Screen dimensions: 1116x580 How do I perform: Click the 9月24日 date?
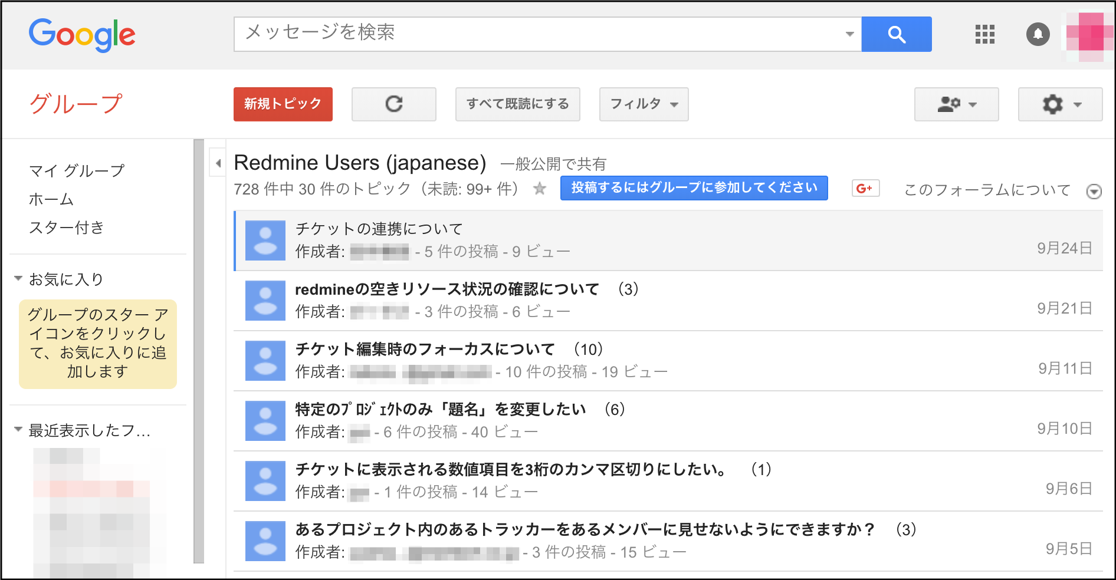1065,248
